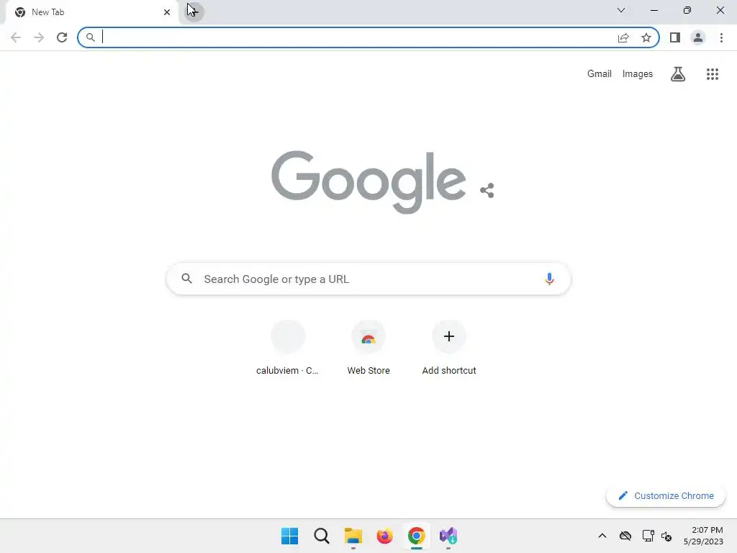Click the Google logo
Image resolution: width=737 pixels, height=553 pixels.
368,182
